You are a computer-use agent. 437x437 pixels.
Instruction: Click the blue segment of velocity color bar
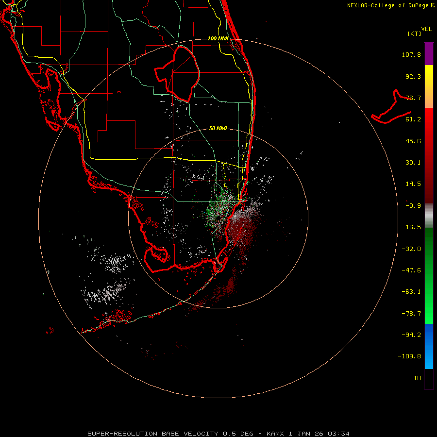429,346
